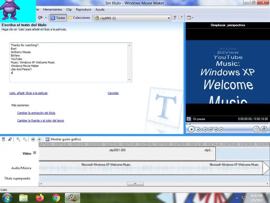Click the Previous Frame button

pyautogui.click(x=210, y=129)
